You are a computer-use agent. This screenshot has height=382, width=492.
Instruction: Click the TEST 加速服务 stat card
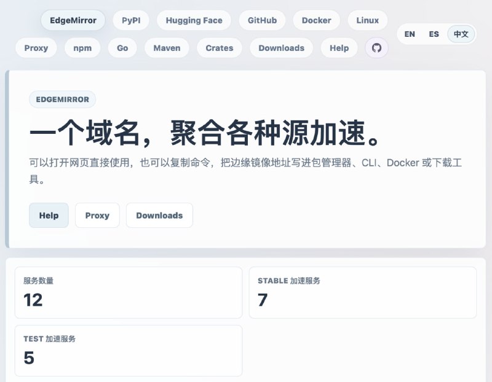click(129, 351)
